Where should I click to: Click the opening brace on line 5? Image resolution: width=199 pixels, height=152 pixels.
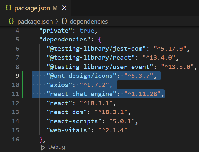[x=100, y=40]
